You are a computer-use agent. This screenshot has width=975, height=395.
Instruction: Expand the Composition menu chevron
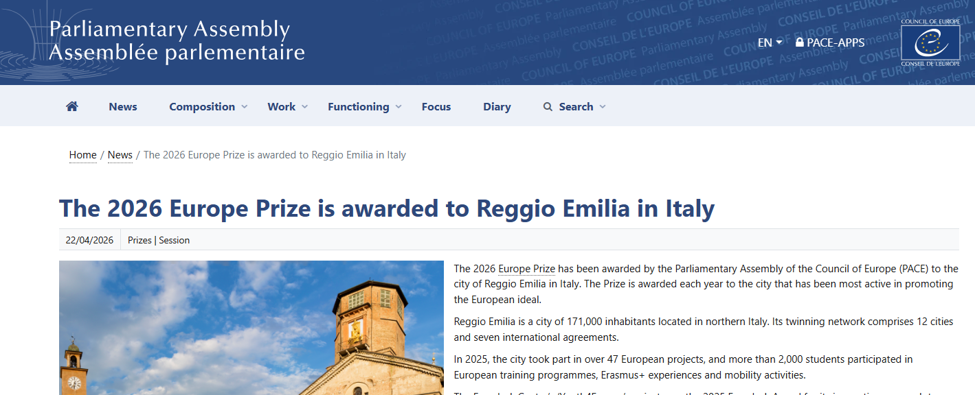pyautogui.click(x=244, y=107)
